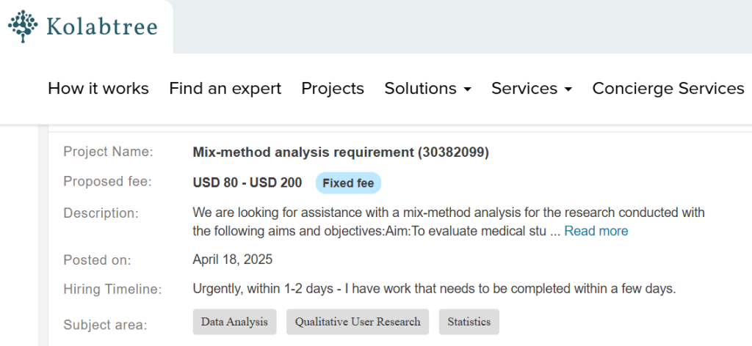Click the April 18, 2025 posted date

coord(233,259)
